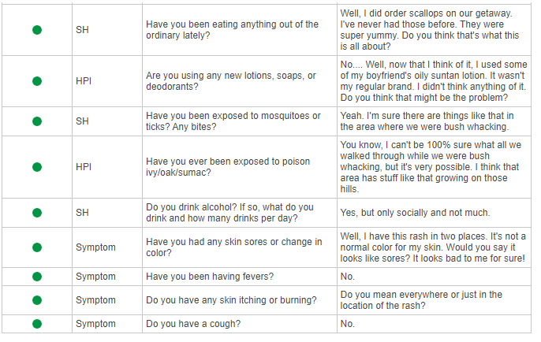Click Symptom label for skin itching row

95,300
